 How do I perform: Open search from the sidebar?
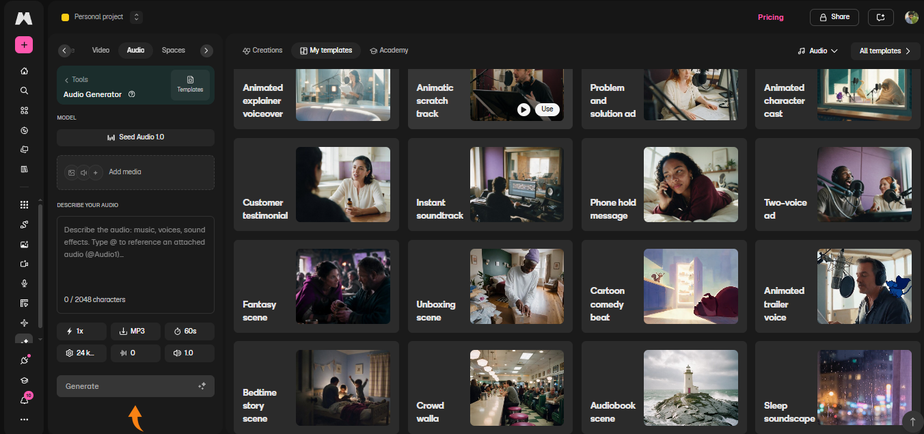(25, 91)
